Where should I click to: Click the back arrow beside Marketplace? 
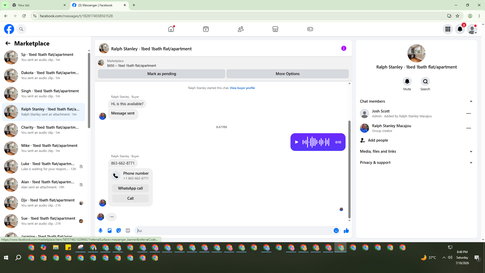pos(8,43)
